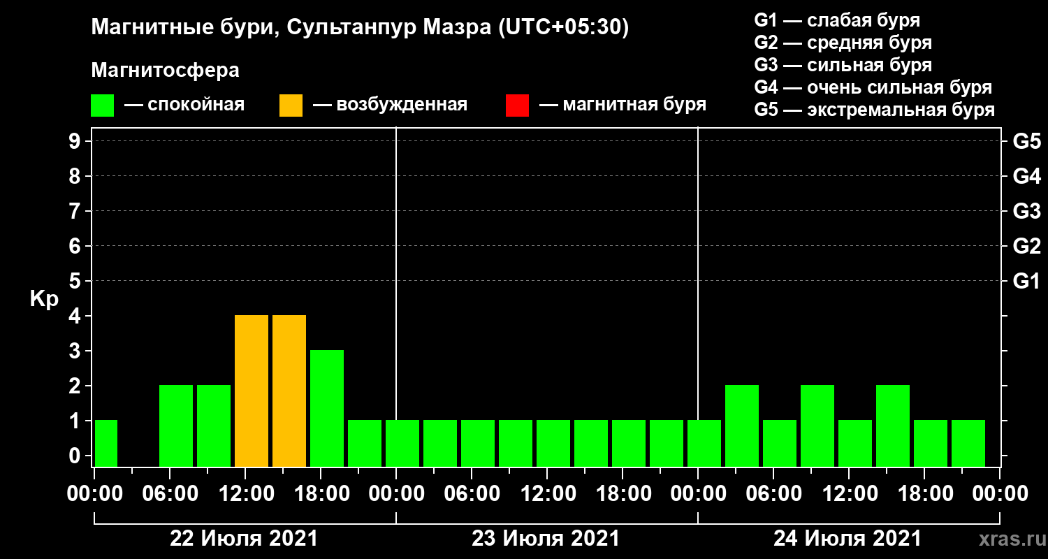Screen dimensions: 1048x559
Task: Click the G1 storm level label on axis
Action: click(1027, 281)
